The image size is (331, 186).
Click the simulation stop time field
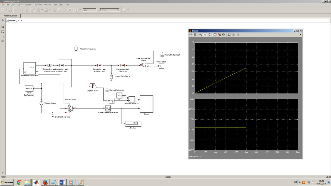(89, 10)
